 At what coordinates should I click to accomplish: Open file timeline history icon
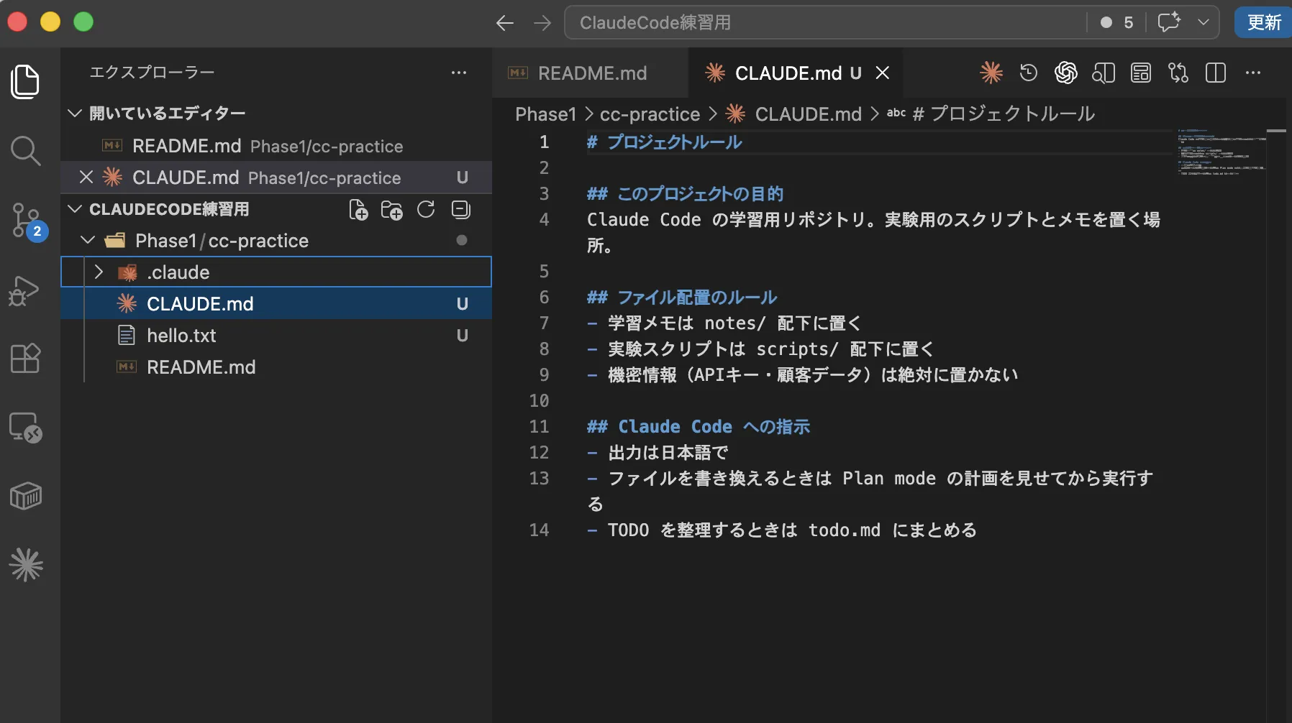pos(1029,73)
